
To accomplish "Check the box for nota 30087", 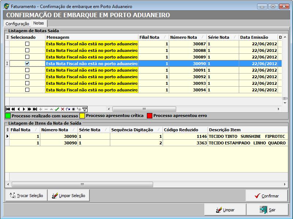I will tap(27, 44).
